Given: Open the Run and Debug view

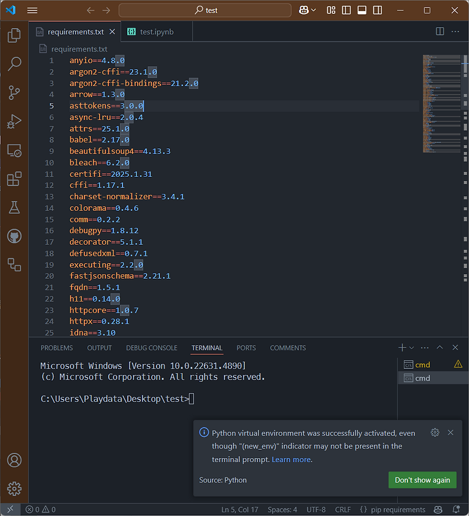Looking at the screenshot, I should 14,122.
